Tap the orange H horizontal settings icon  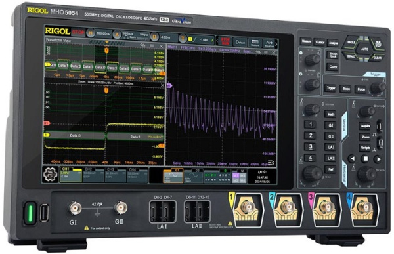click(x=91, y=33)
